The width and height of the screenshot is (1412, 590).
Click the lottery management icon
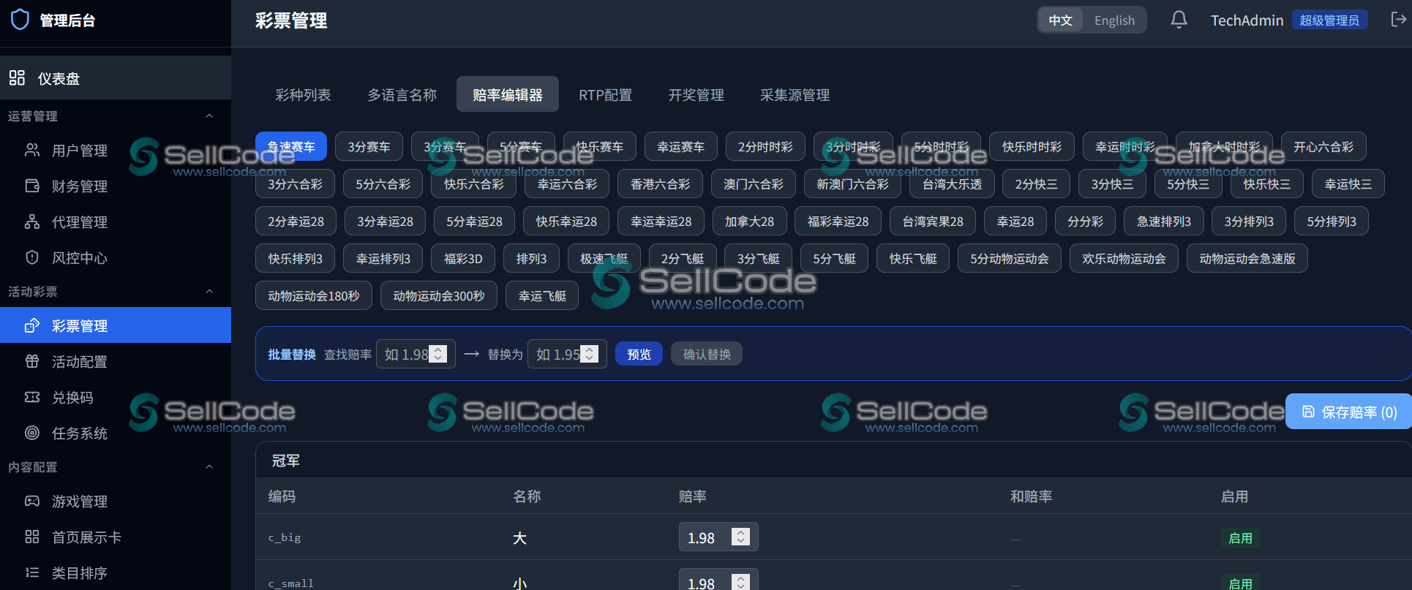pyautogui.click(x=32, y=325)
